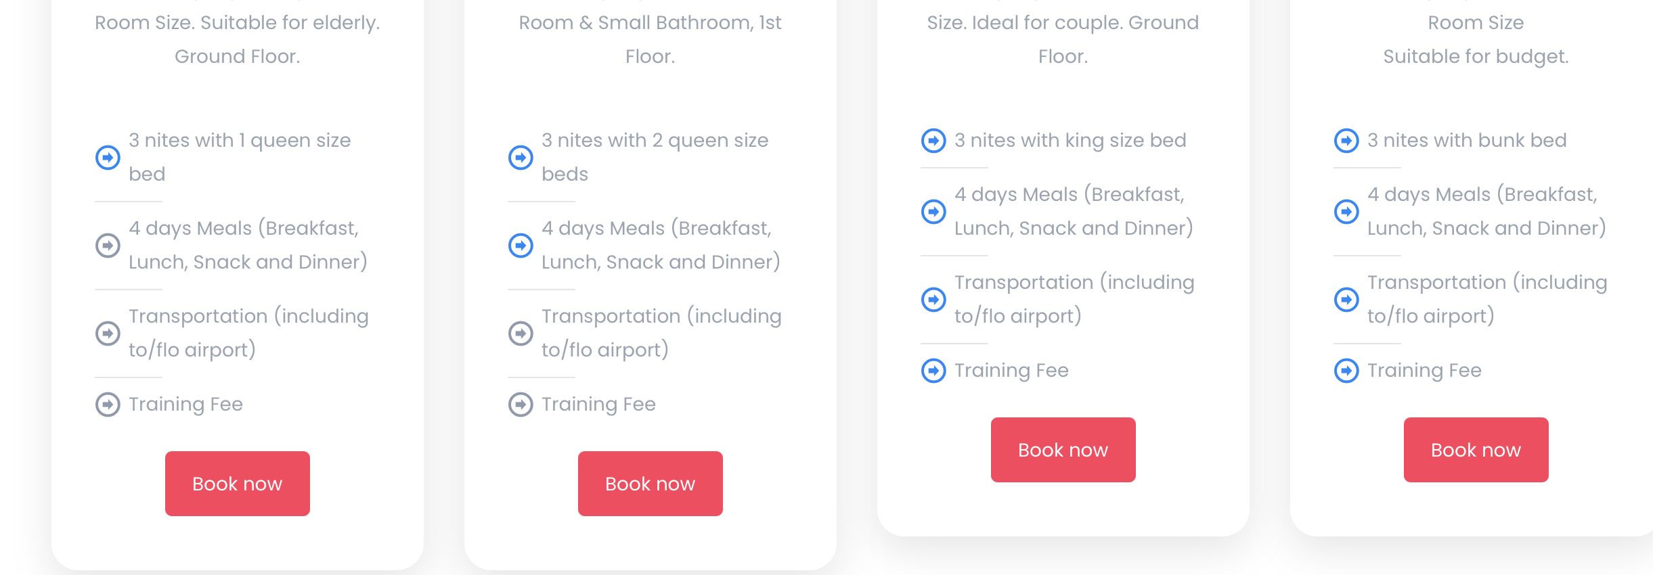1653x575 pixels.
Task: Book the king size bed package
Action: click(1063, 450)
